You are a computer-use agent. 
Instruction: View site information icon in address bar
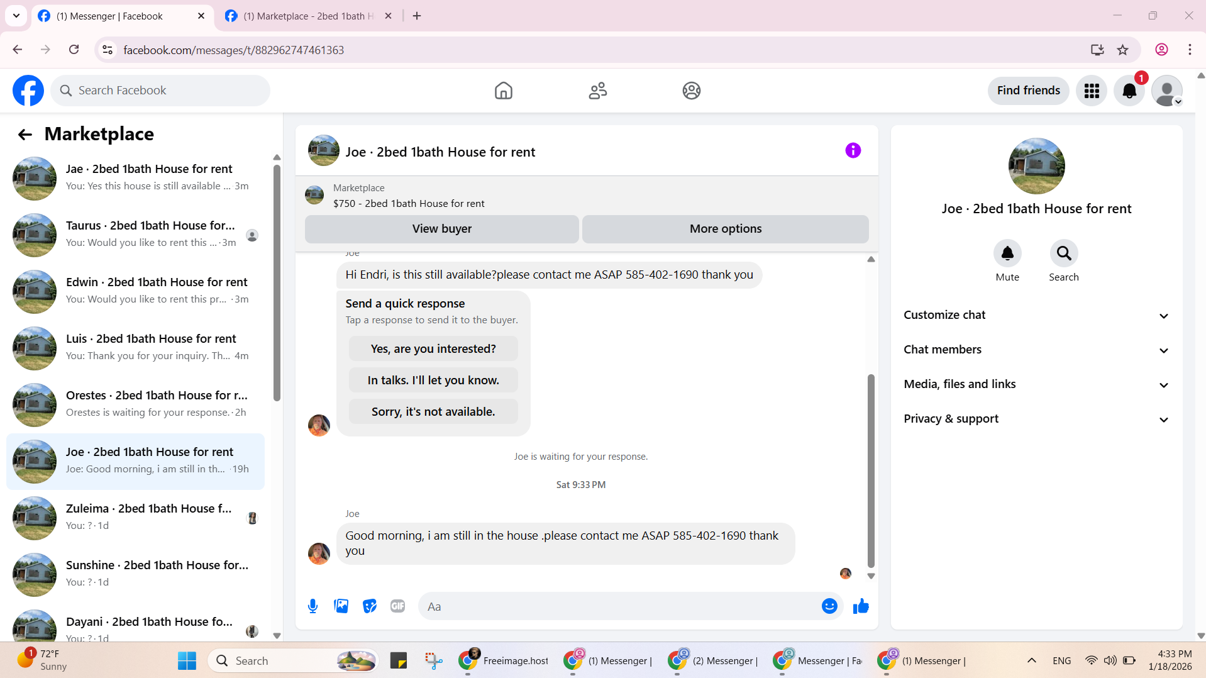tap(108, 50)
